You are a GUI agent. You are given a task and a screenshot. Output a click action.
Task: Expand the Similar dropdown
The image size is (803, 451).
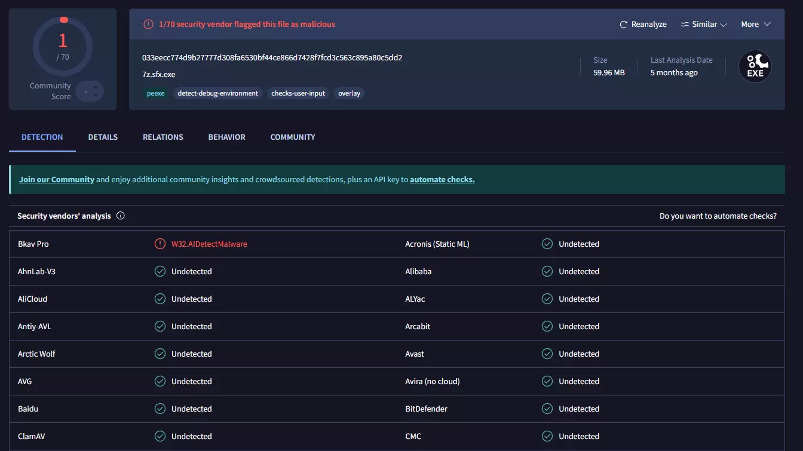[703, 24]
